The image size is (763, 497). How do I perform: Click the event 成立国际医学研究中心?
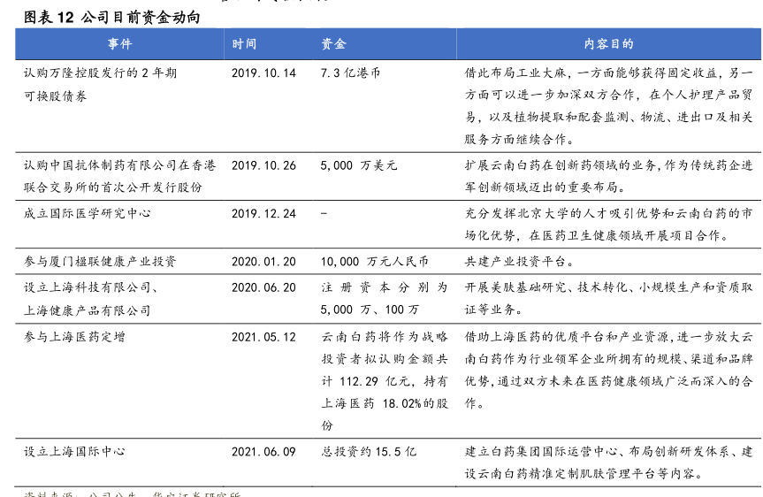click(88, 214)
